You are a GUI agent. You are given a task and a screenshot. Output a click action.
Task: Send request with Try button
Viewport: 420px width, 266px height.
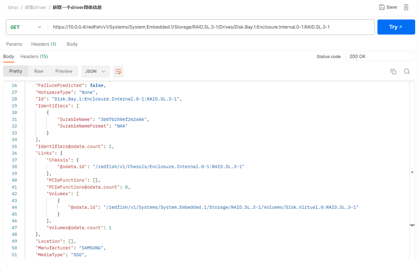(396, 27)
